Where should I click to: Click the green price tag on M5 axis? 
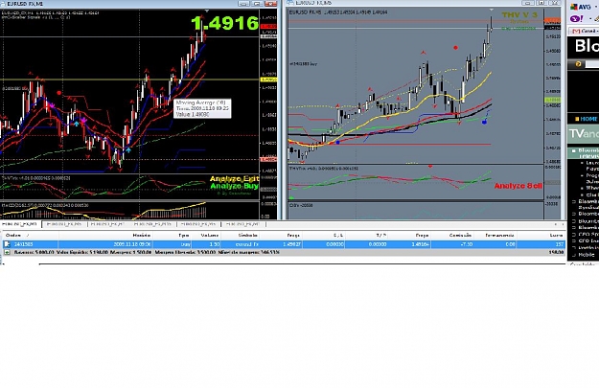point(551,100)
